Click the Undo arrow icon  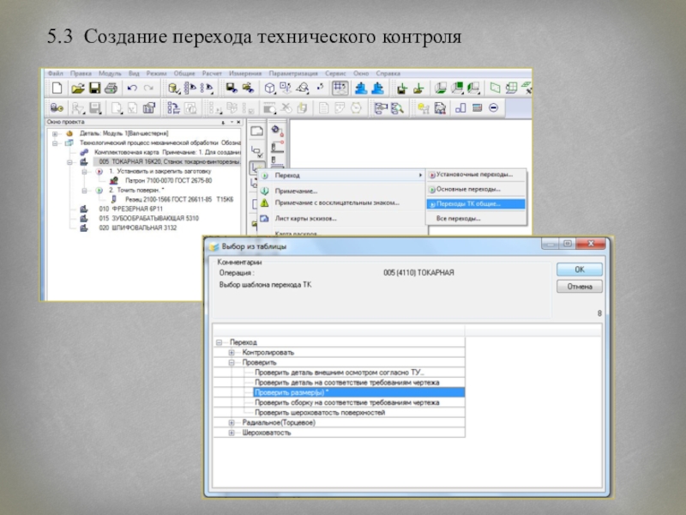pyautogui.click(x=132, y=88)
